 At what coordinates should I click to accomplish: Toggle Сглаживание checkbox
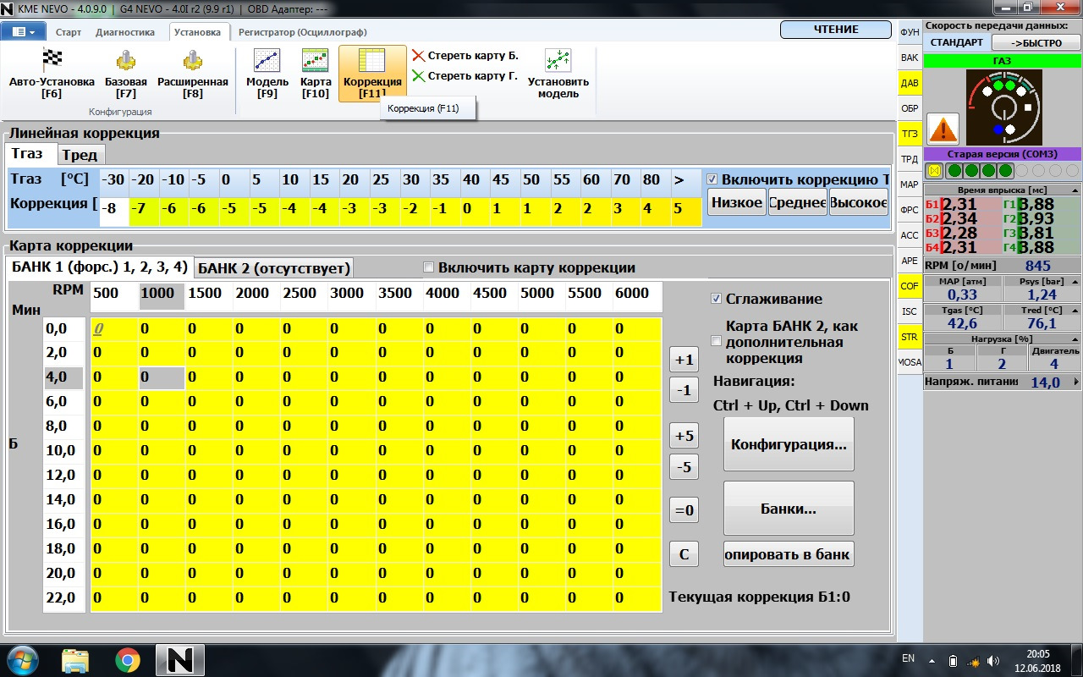click(x=717, y=299)
